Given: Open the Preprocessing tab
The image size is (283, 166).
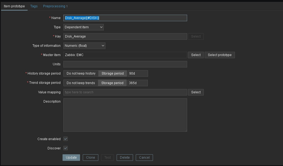Looking at the screenshot, I should (x=55, y=6).
